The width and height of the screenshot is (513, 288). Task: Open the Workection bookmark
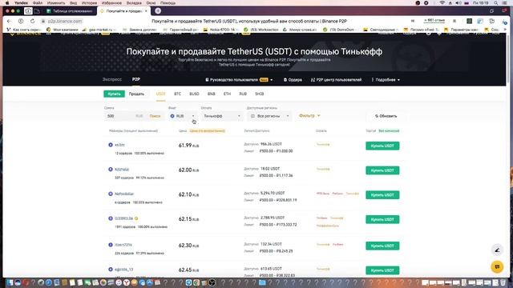[x=262, y=30]
